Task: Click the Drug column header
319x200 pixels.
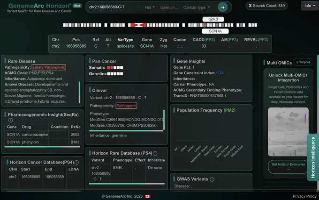Action: (26, 127)
